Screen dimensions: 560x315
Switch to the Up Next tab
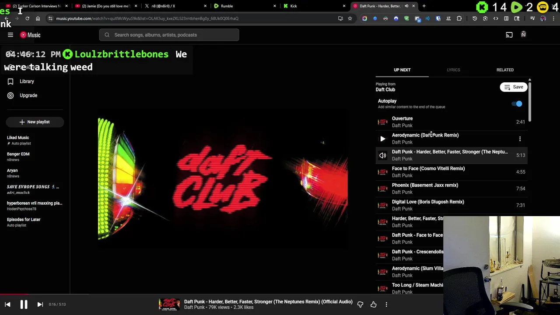(402, 70)
